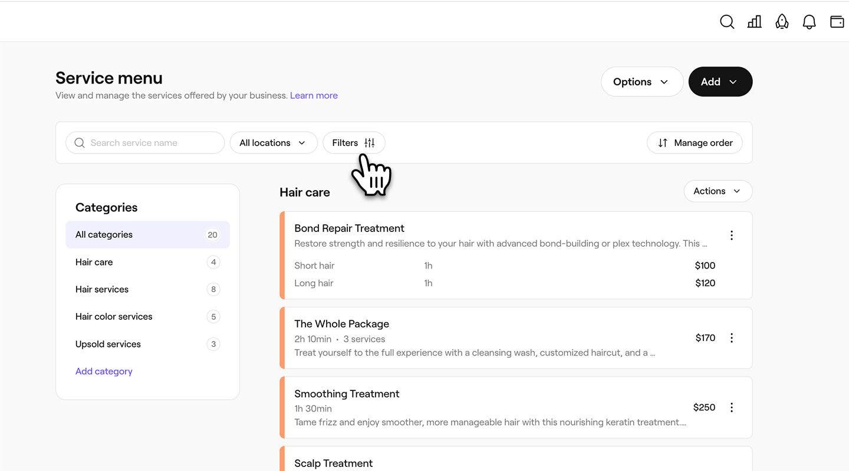
Task: Open three-dot menu for Bond Repair Treatment
Action: 731,235
